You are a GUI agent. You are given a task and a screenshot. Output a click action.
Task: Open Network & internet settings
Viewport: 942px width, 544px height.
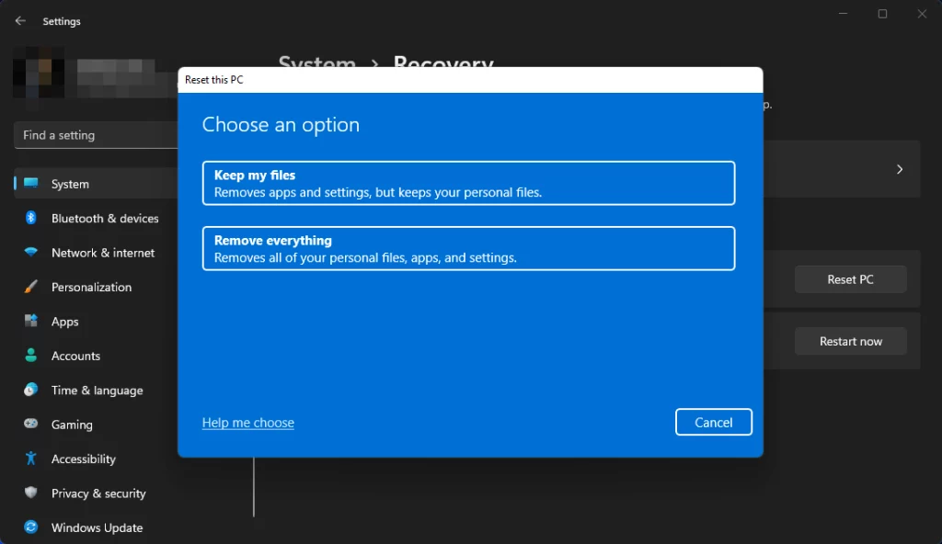coord(101,252)
